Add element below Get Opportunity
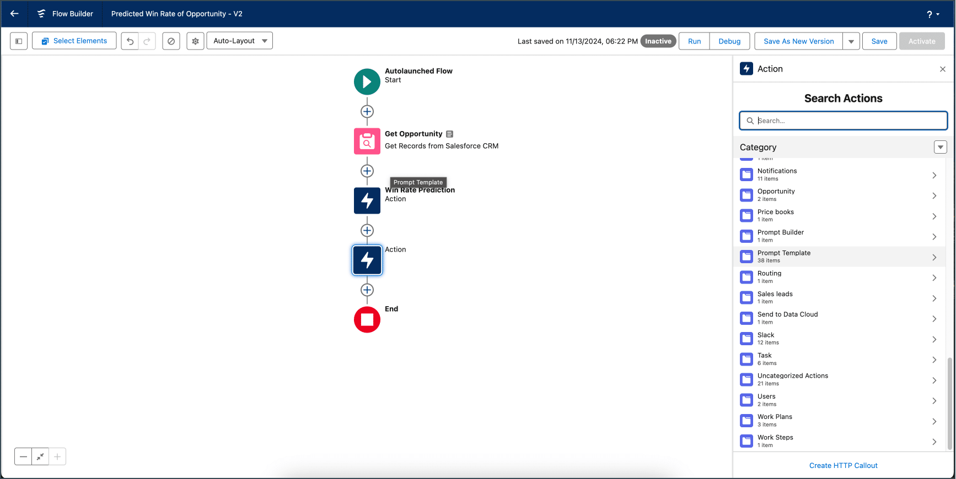956x479 pixels. (x=367, y=171)
